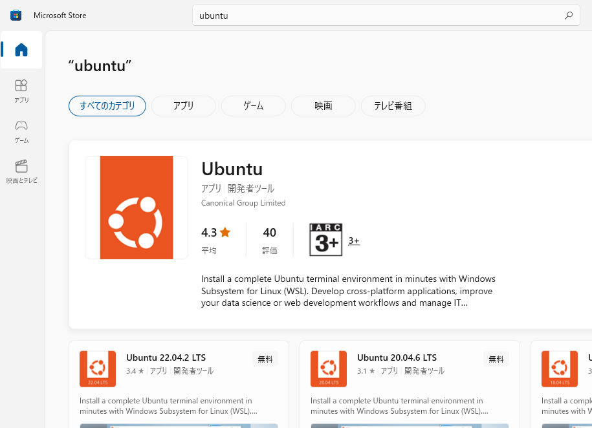Click the アプリ | 開発者ツール category under Ubuntu

237,188
